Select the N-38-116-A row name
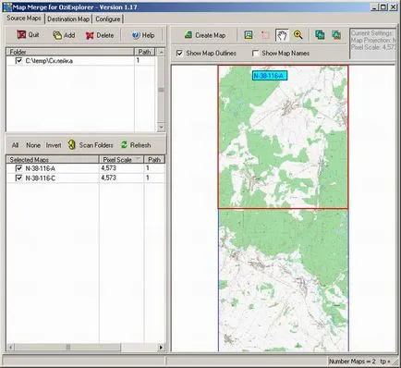The image size is (401, 368). [41, 168]
